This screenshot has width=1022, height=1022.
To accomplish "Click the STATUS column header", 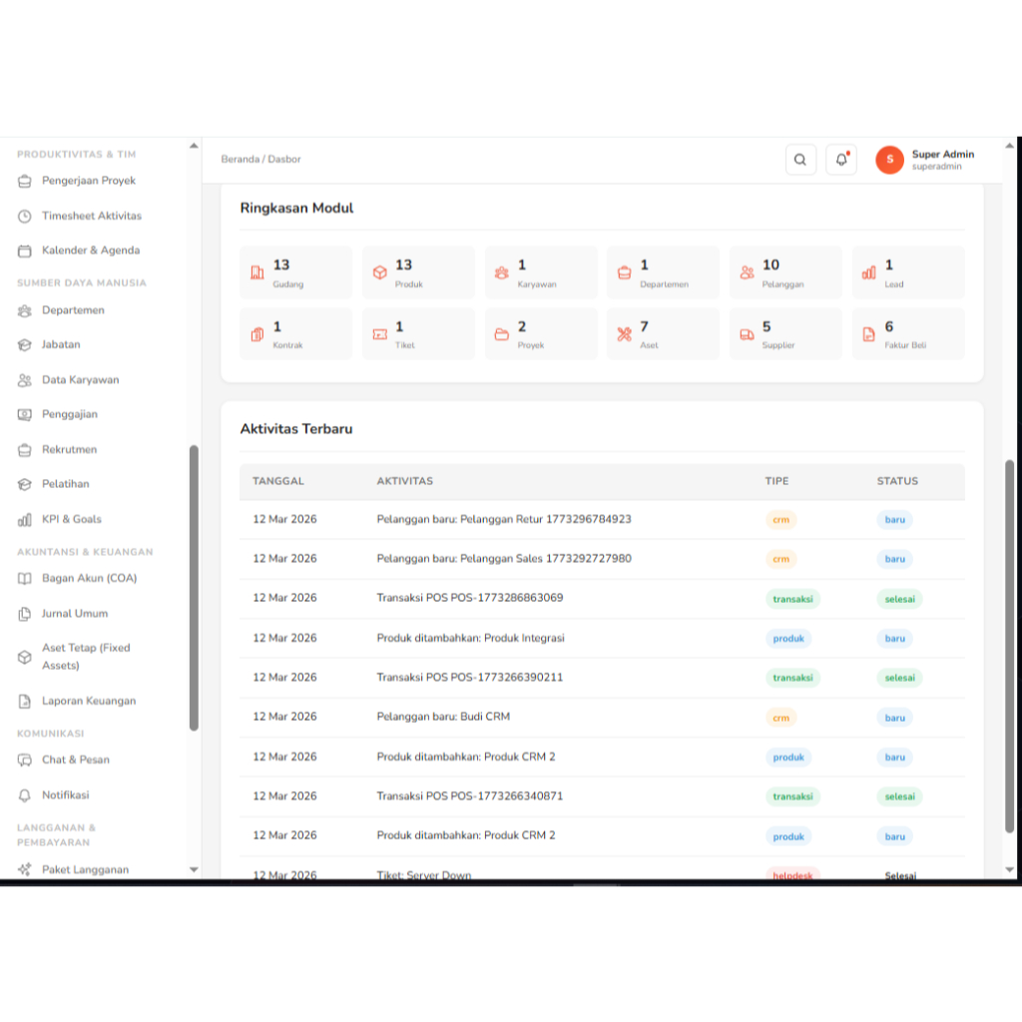I will [x=897, y=481].
